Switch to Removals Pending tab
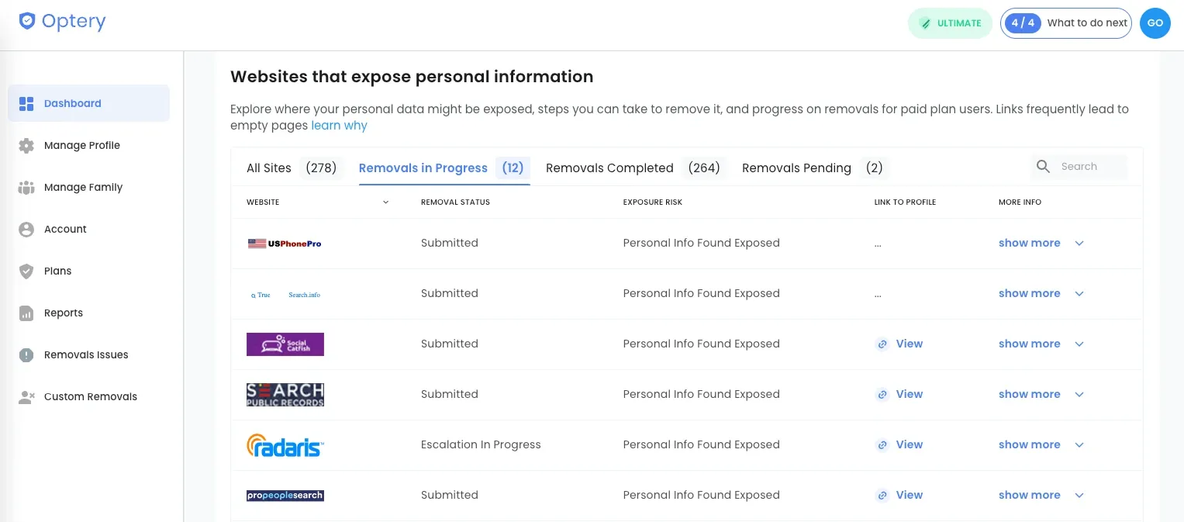 [815, 168]
